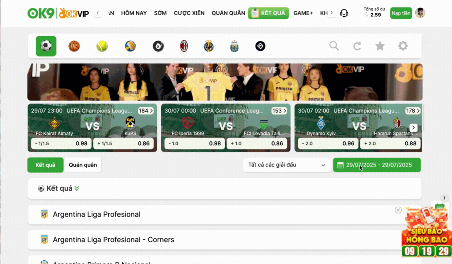452x264 pixels.
Task: Expand Argentina Liga Profesional - Corners results
Action: pyautogui.click(x=224, y=240)
